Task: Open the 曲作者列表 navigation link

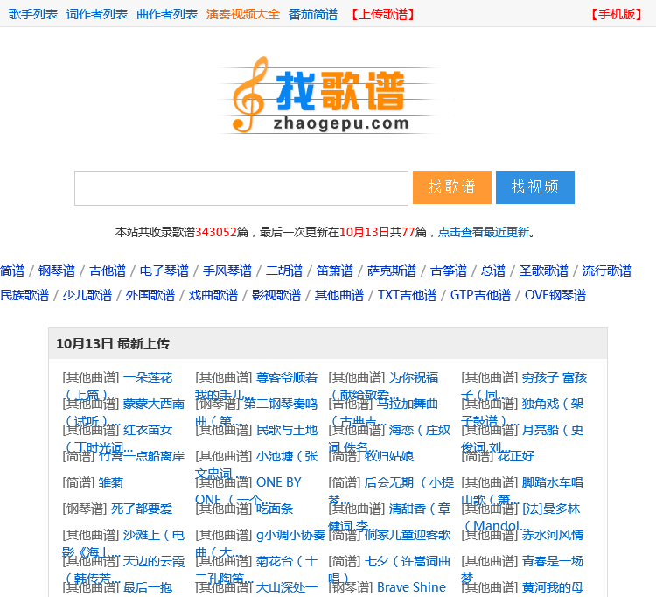Action: click(167, 14)
